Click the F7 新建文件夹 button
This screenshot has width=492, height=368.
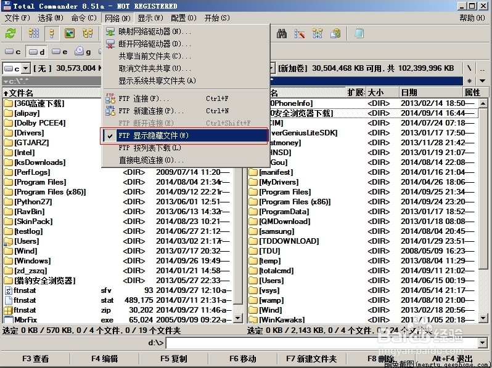point(311,359)
